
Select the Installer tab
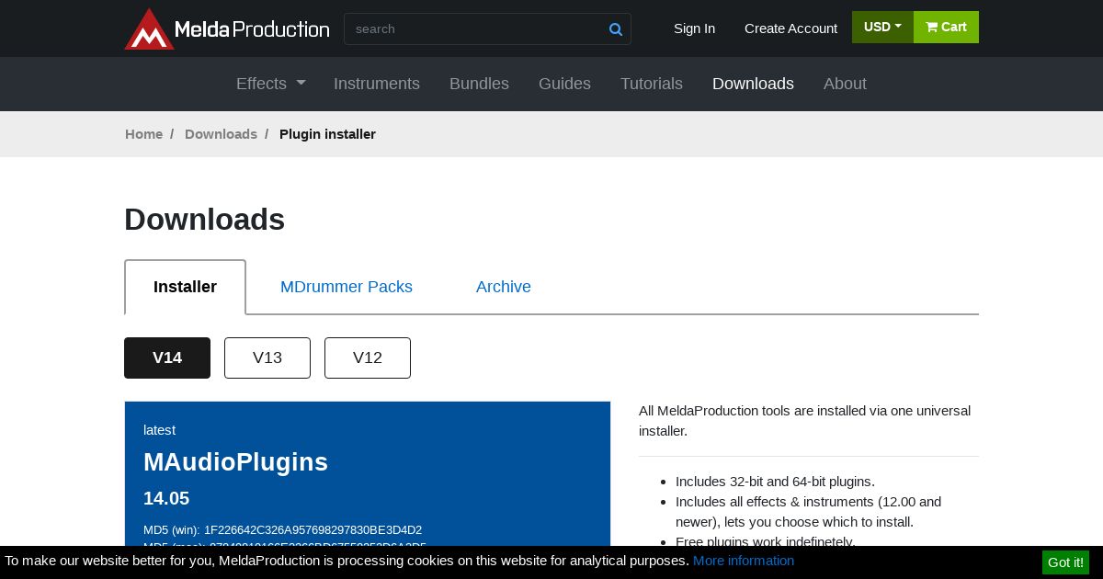click(185, 287)
